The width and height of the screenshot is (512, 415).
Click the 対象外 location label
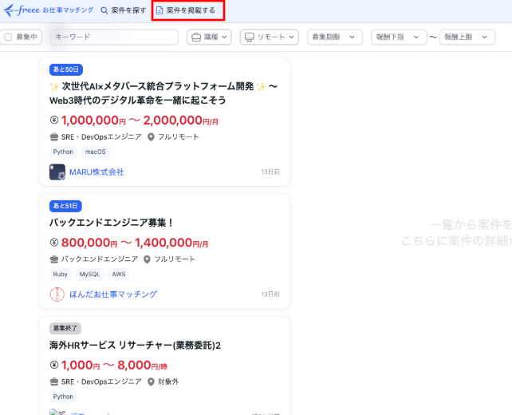point(168,381)
